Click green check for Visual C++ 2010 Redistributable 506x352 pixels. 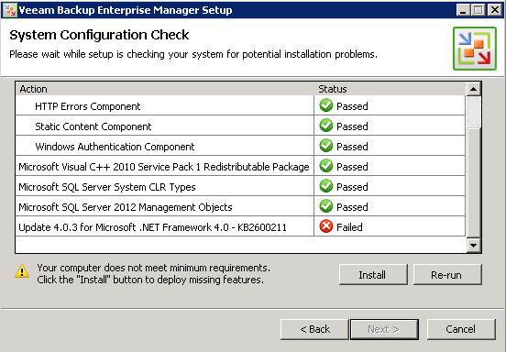point(326,166)
